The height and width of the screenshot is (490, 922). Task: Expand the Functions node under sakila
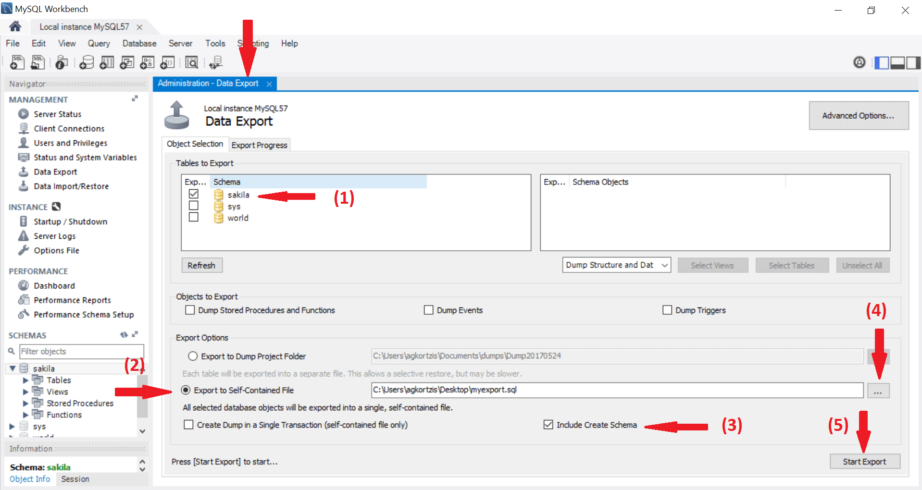(x=25, y=415)
